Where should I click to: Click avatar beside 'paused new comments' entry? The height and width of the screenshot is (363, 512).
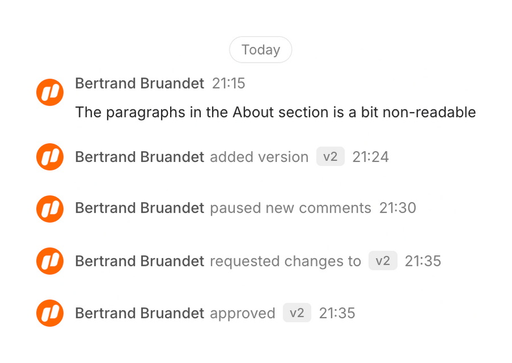(x=50, y=208)
